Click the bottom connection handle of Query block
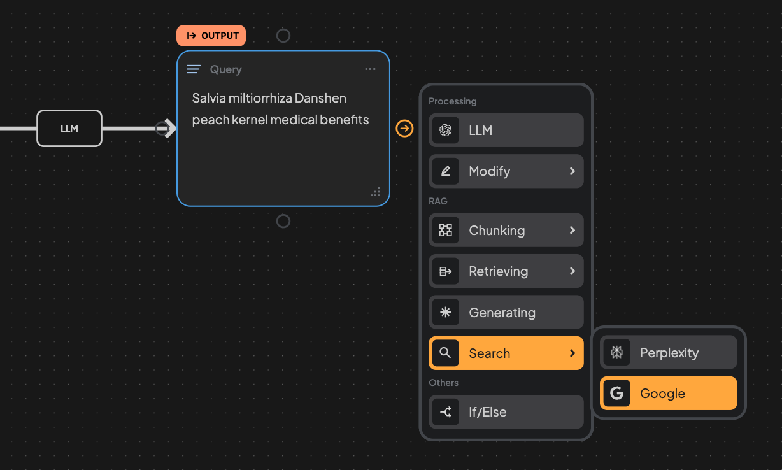Image resolution: width=782 pixels, height=470 pixels. coord(283,221)
